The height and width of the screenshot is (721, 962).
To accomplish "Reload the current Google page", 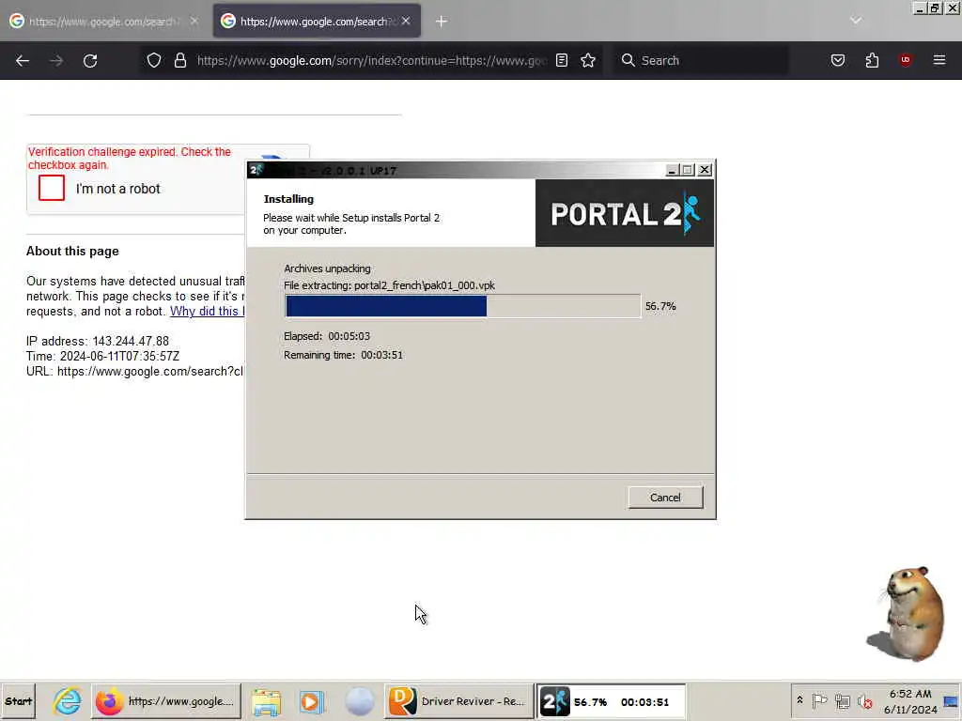I will [90, 61].
